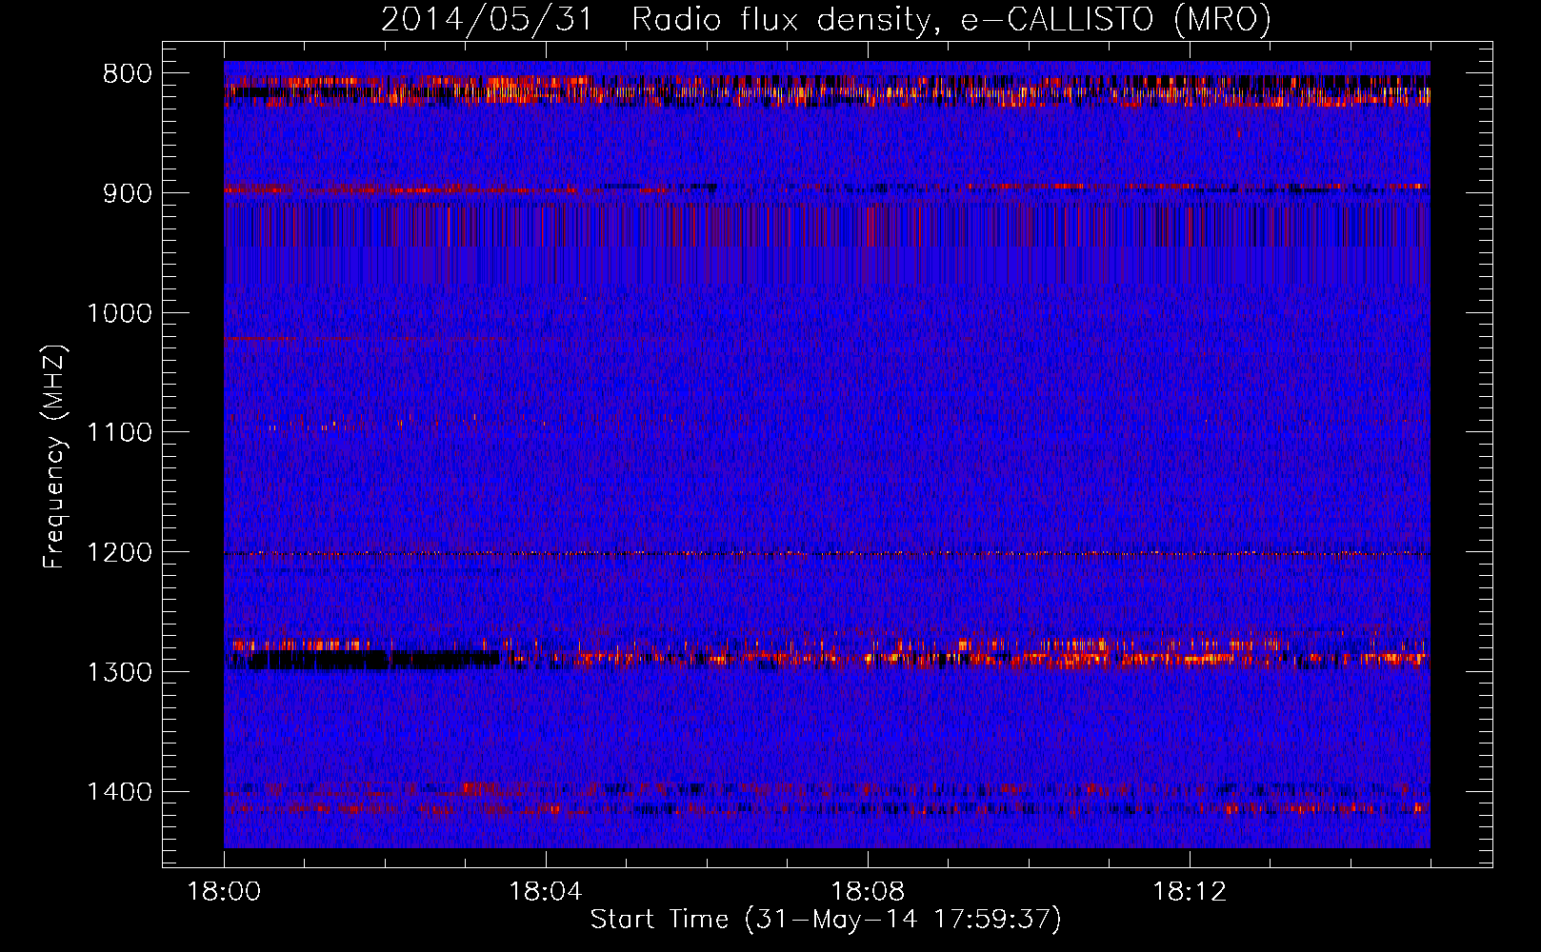Click the '900' frequency axis label
Image resolution: width=1541 pixels, height=952 pixels.
tap(128, 193)
